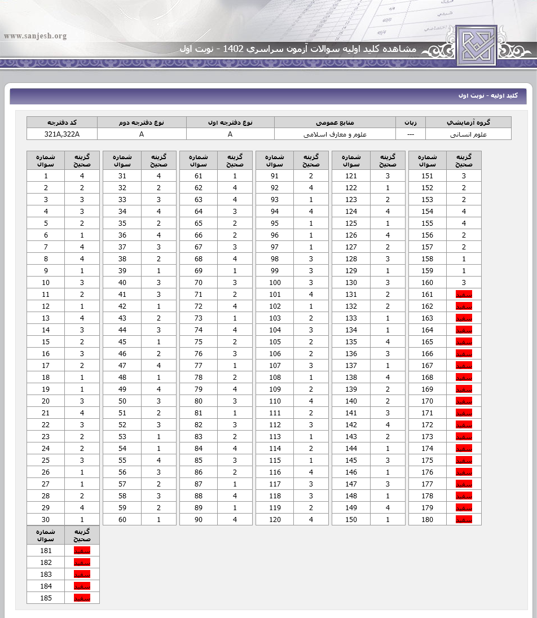Select the علوم انسانی cell
Image resolution: width=537 pixels, height=618 pixels.
[468, 134]
